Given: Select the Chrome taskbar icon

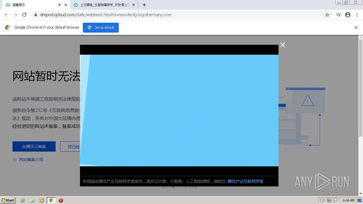Looking at the screenshot, I should point(51,200).
